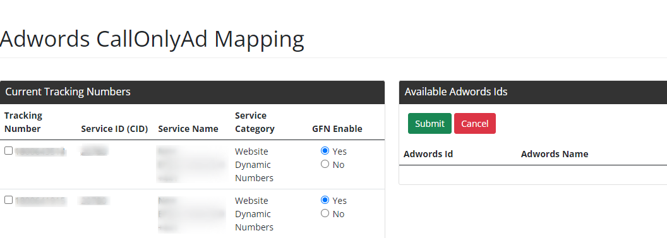Click the Service Name column header
This screenshot has height=238, width=667.
188,129
